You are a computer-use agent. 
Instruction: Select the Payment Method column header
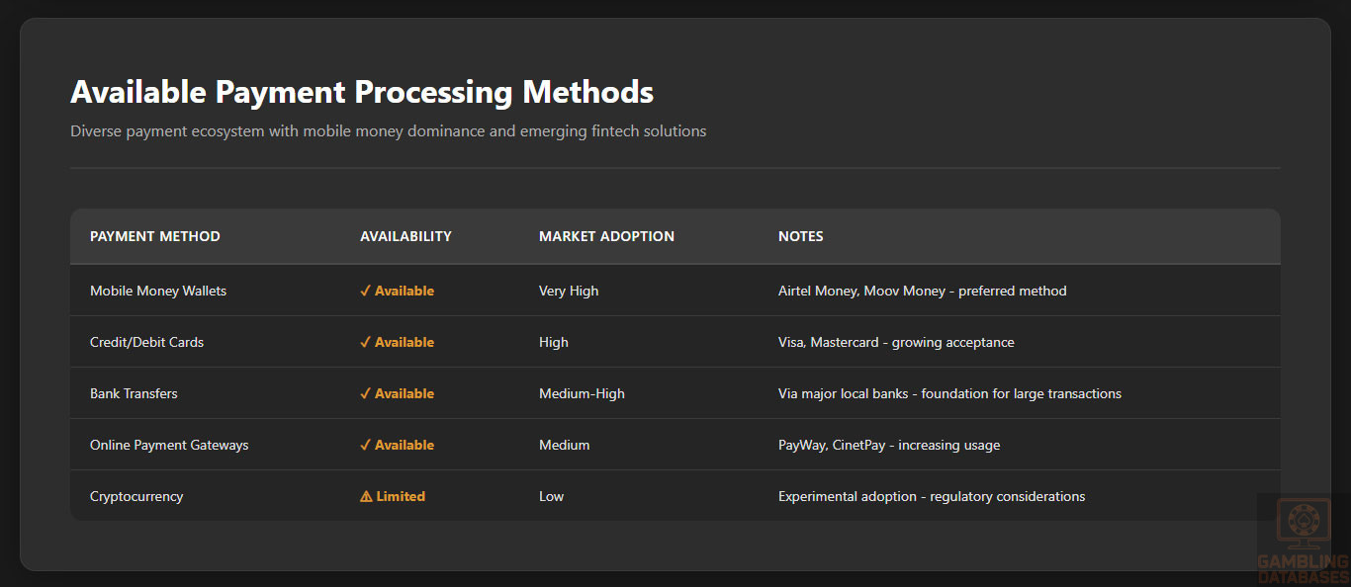pyautogui.click(x=155, y=236)
